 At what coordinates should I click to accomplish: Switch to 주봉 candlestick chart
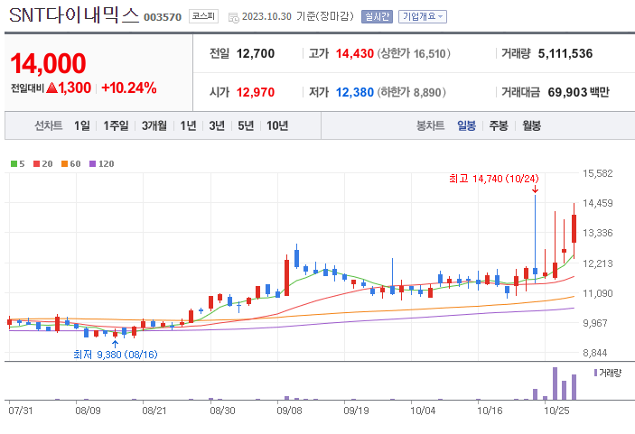[x=499, y=125]
